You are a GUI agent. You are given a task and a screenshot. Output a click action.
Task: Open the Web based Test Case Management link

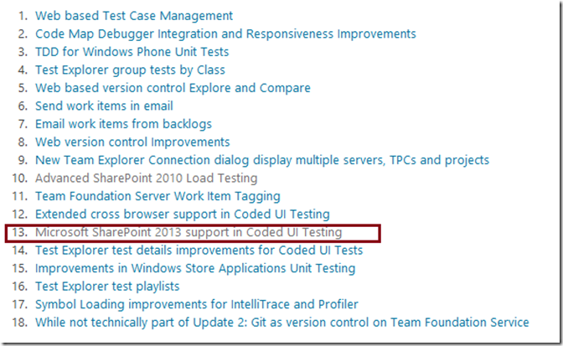point(134,16)
